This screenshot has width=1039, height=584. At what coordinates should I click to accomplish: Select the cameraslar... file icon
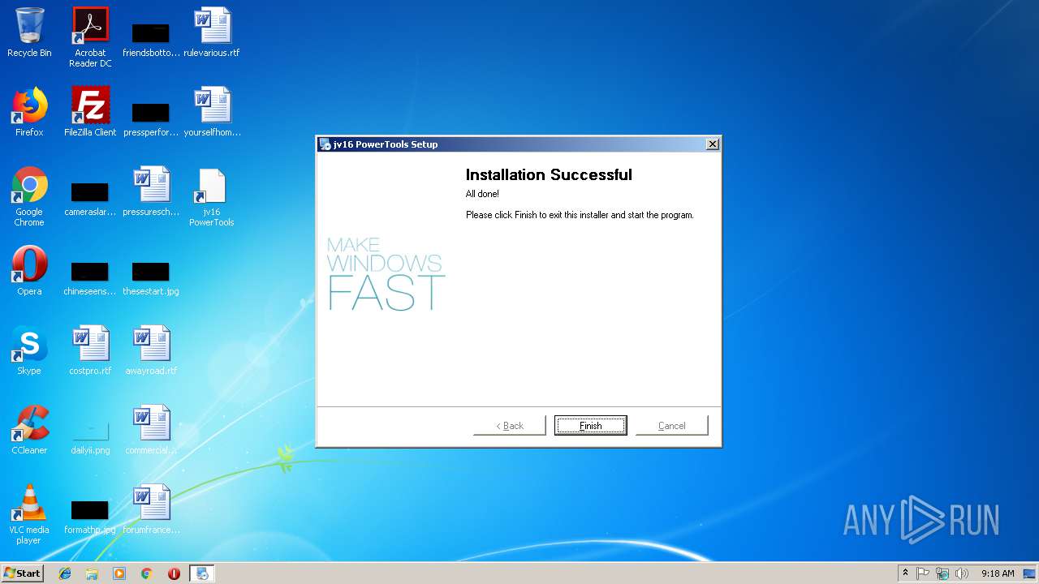[x=90, y=198]
